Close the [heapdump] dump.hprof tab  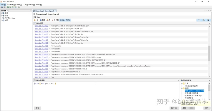coord(55,11)
